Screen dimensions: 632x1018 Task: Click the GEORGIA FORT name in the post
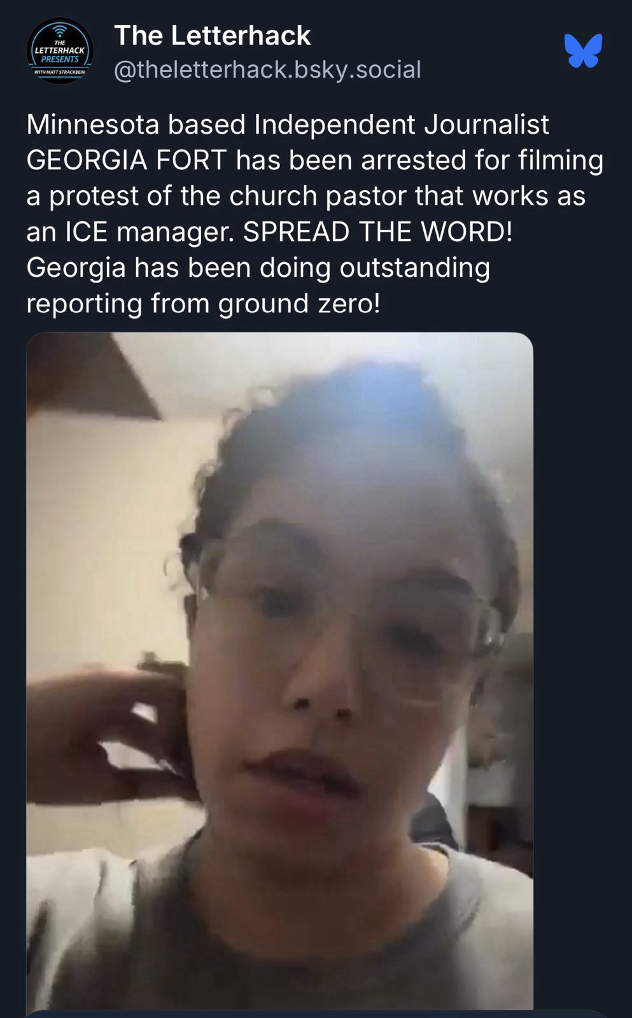click(x=127, y=160)
